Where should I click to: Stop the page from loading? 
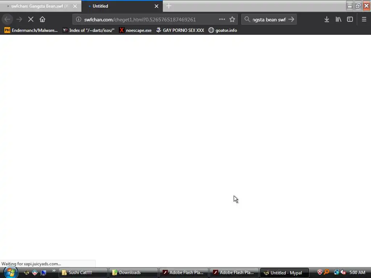[31, 20]
